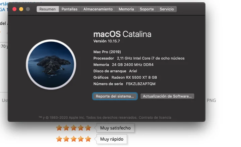Go to the Memoria tab
Viewport: 241px width, 147px height.
[x=126, y=9]
